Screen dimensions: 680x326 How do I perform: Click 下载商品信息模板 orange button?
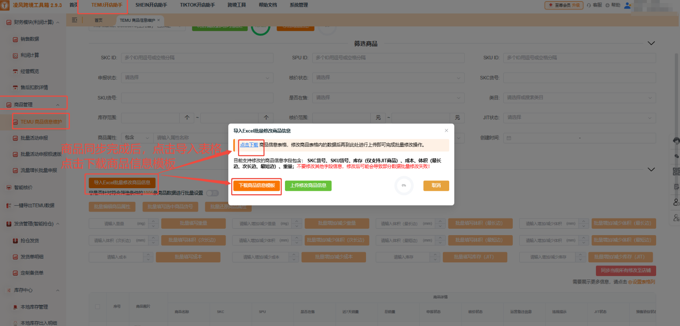point(257,186)
